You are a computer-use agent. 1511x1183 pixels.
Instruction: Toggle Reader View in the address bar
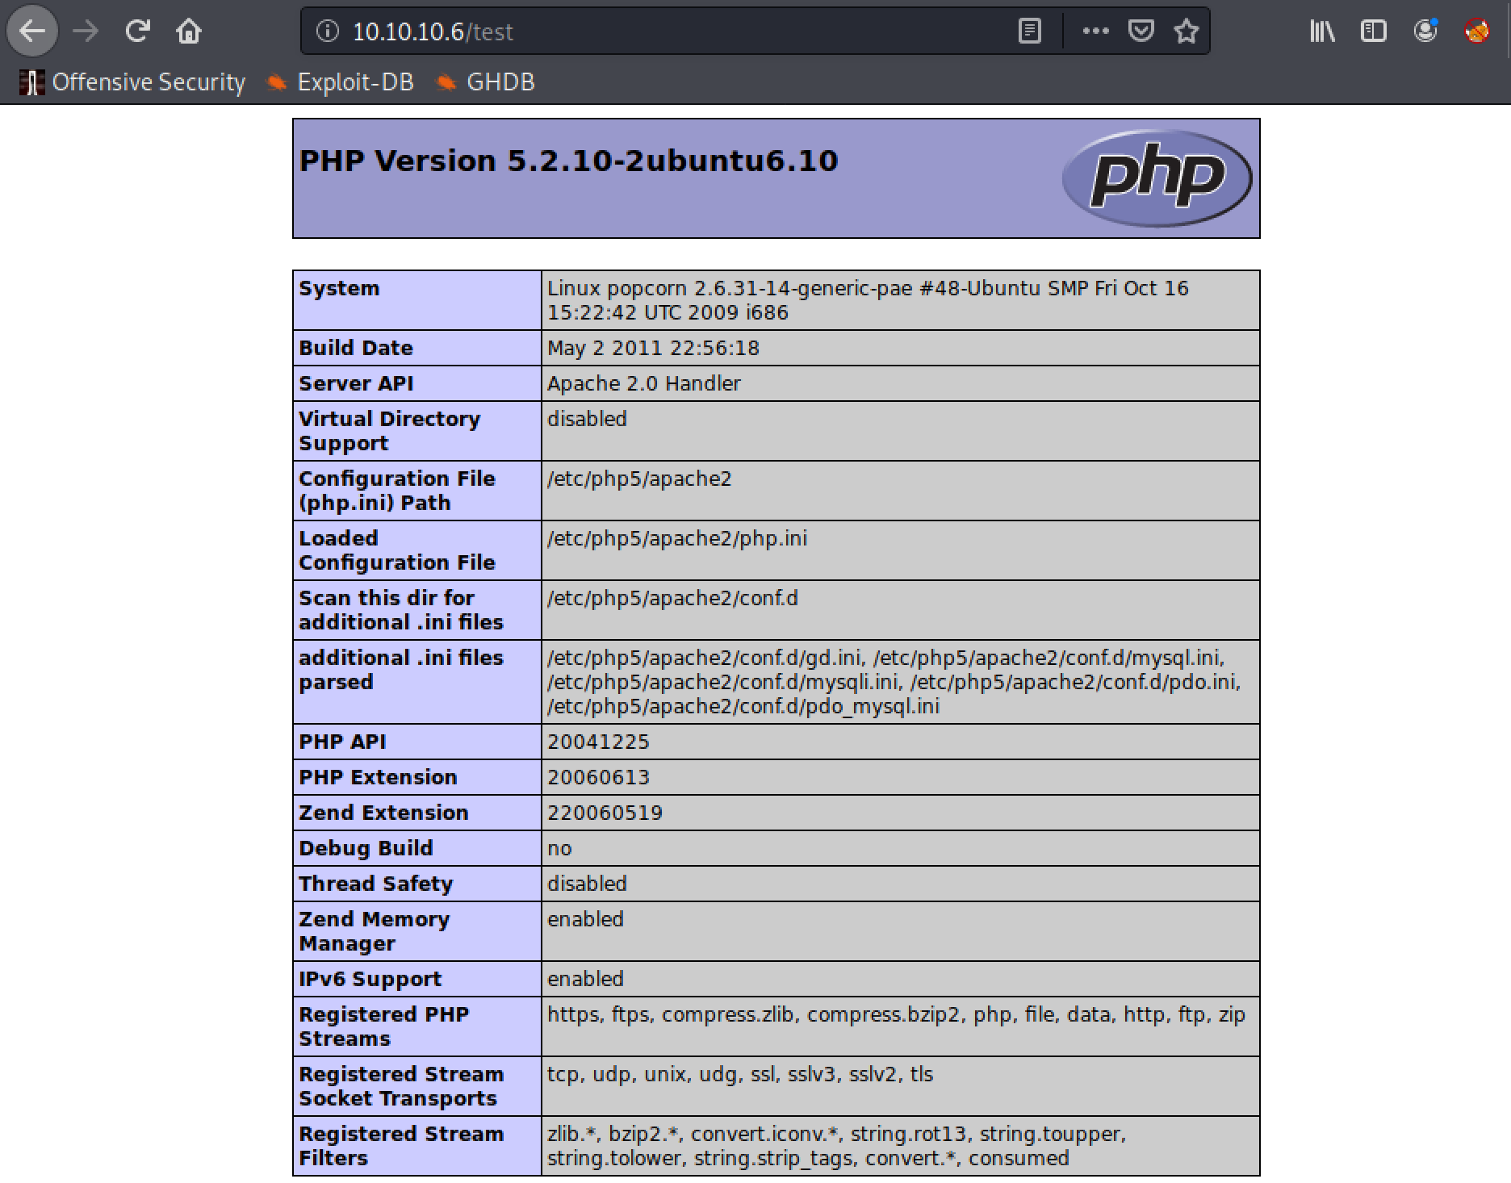[x=1029, y=31]
